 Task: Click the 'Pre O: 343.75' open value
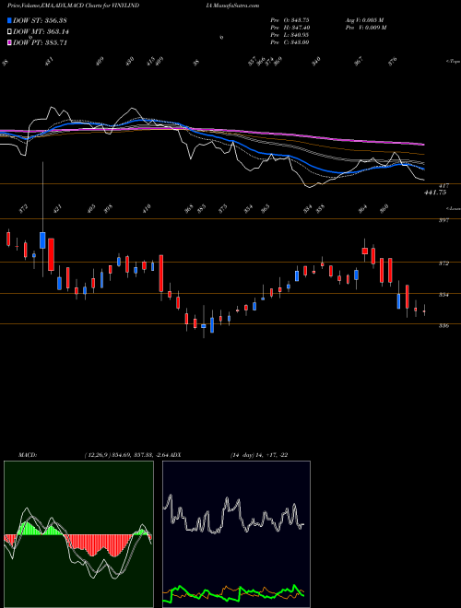[x=290, y=20]
